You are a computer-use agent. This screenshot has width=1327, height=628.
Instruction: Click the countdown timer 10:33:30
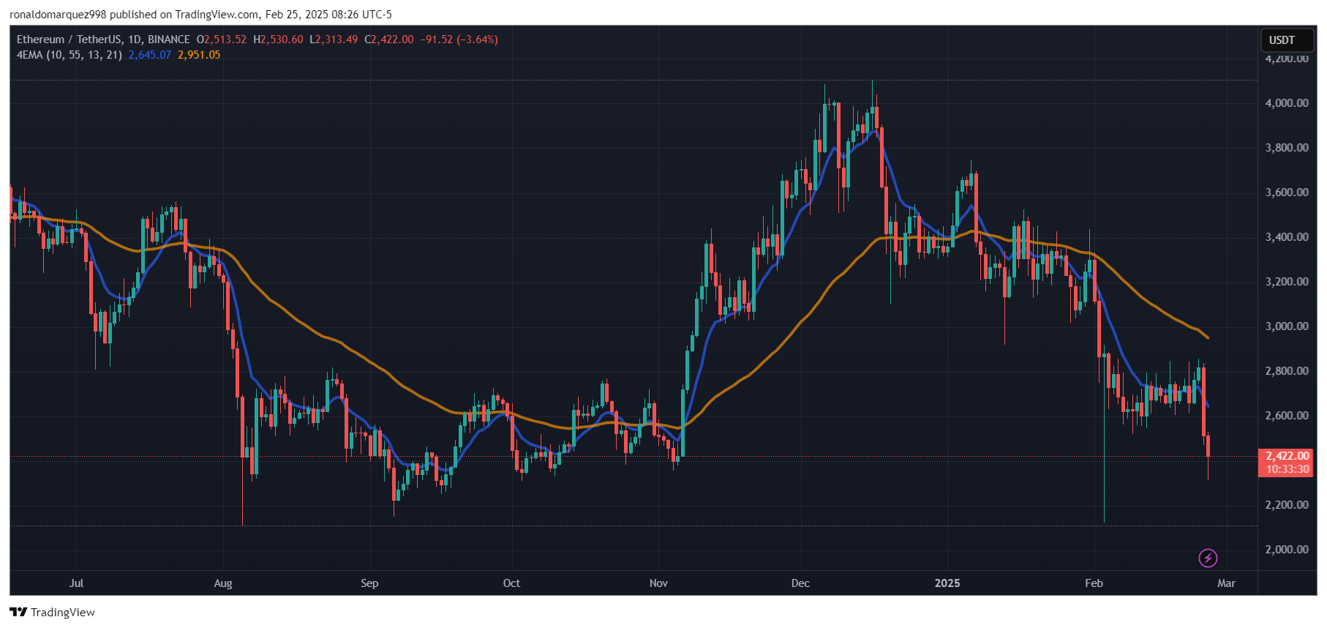[1287, 469]
